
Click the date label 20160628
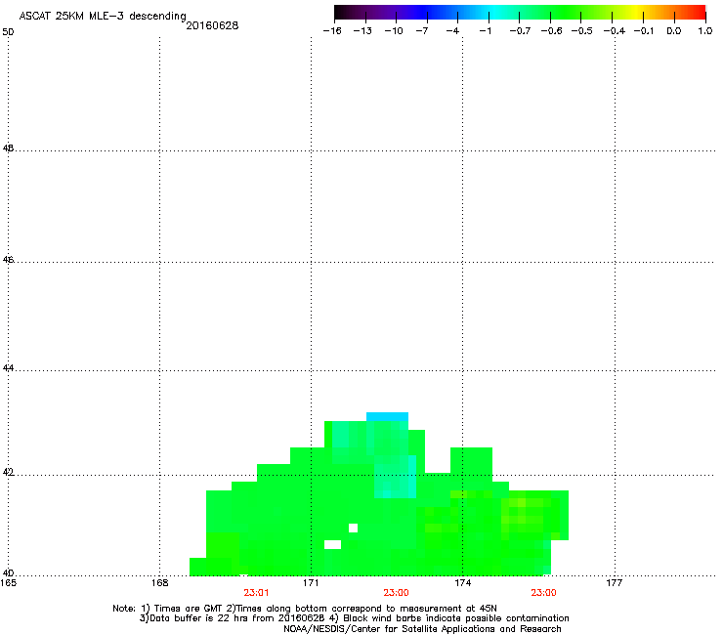(x=212, y=25)
